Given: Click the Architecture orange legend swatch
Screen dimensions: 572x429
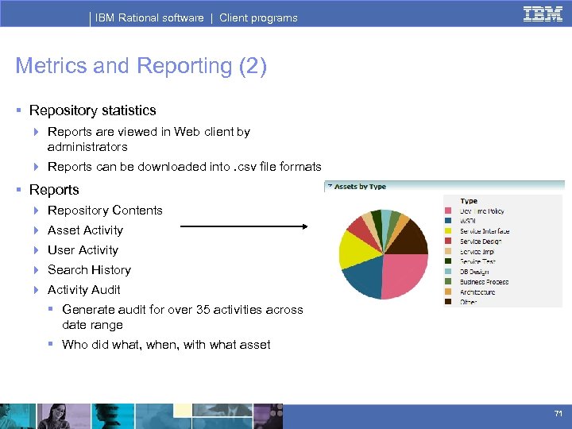Looking at the screenshot, I should coord(448,292).
